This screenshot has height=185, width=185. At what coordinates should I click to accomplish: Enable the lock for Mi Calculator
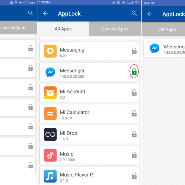(x=134, y=113)
